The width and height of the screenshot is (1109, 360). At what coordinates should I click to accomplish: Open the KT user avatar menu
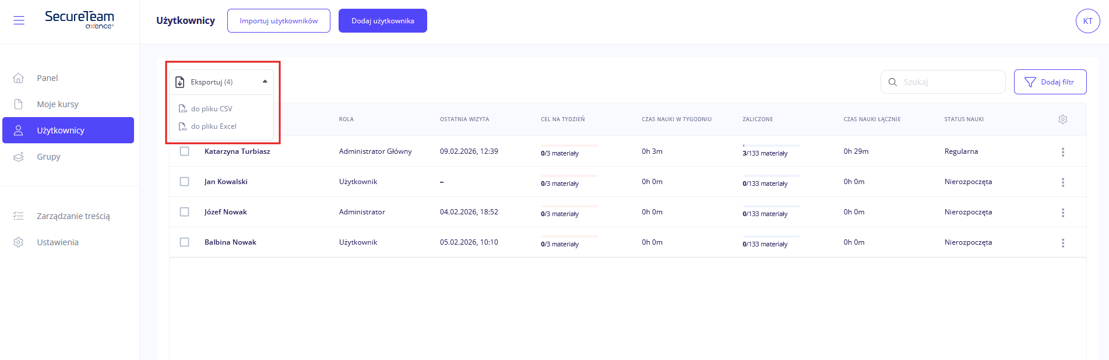coord(1087,21)
